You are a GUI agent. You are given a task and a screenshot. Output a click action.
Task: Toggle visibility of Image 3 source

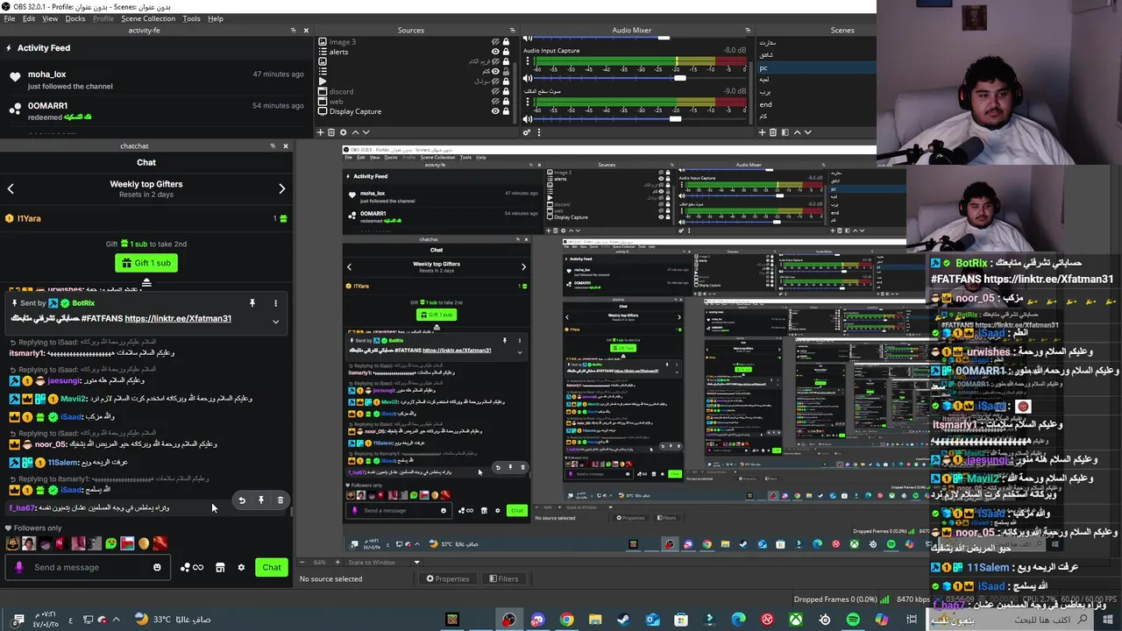tap(495, 41)
